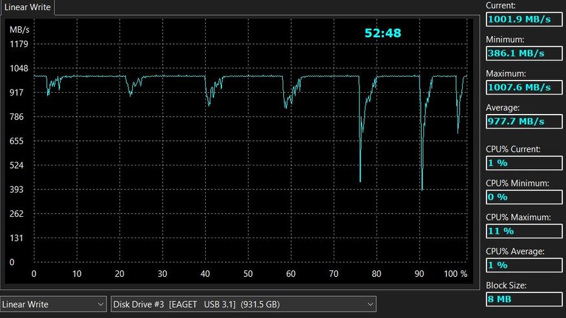Viewport: 566px width, 318px height.
Task: Click the 131 y-axis label
Action: (17, 238)
